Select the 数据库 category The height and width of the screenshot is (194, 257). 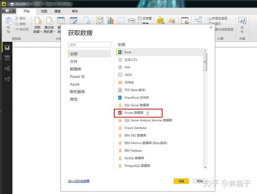(x=90, y=69)
